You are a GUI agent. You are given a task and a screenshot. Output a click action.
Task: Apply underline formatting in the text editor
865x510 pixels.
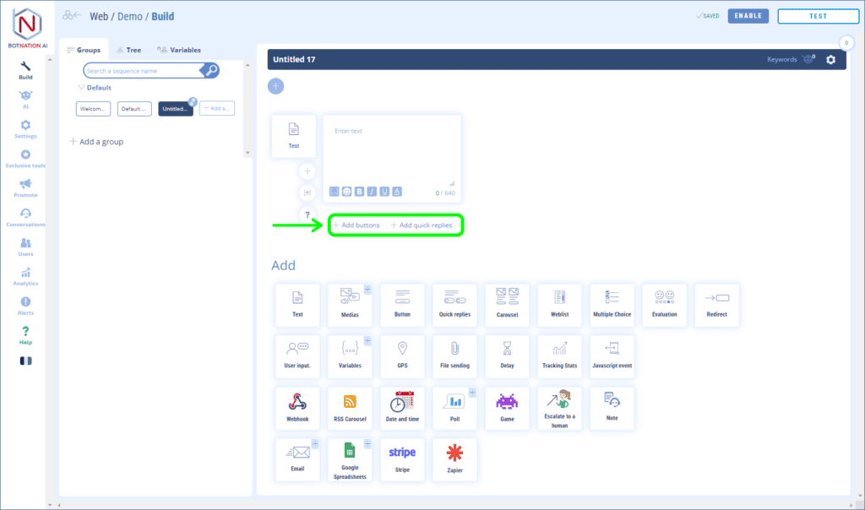coord(384,192)
